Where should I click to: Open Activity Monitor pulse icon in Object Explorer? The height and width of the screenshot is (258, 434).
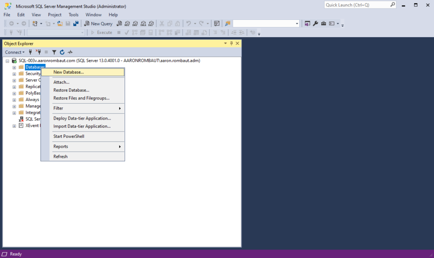coord(70,52)
